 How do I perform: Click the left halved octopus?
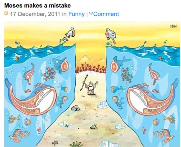(62, 101)
